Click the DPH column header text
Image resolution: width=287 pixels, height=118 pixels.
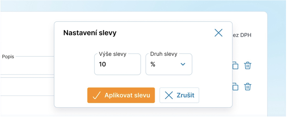242,35
